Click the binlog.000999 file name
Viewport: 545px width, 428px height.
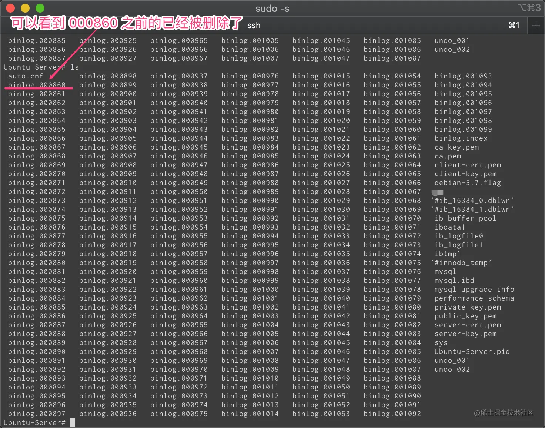250,280
